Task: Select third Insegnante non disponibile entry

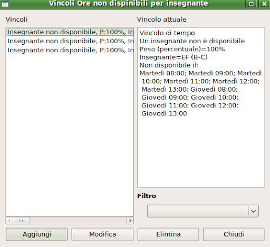Action: click(x=70, y=50)
